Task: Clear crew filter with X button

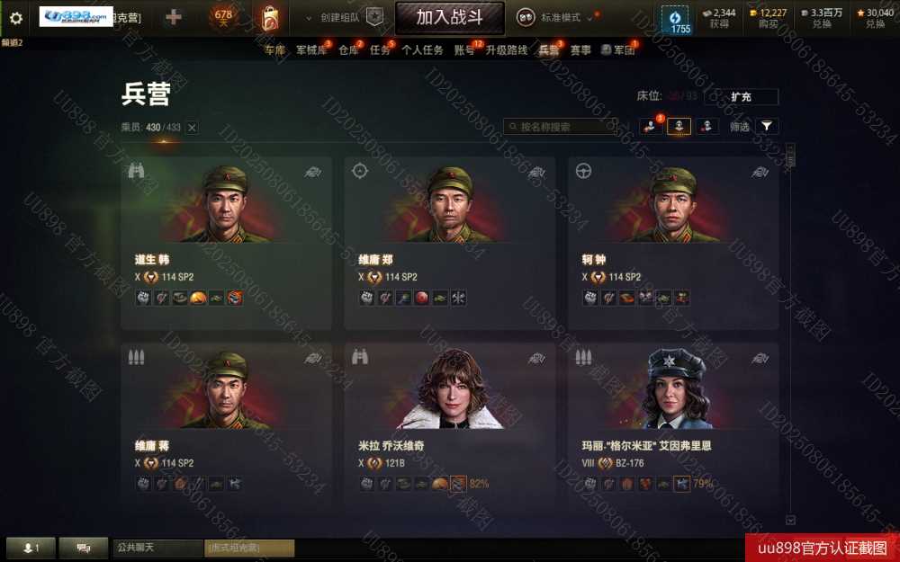Action: click(193, 128)
